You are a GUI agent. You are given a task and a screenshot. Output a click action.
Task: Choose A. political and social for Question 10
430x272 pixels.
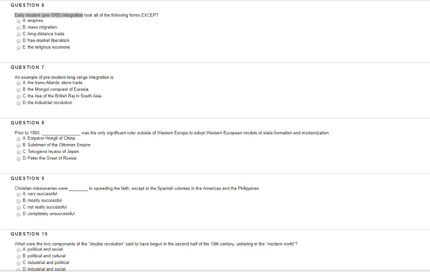[x=18, y=250]
